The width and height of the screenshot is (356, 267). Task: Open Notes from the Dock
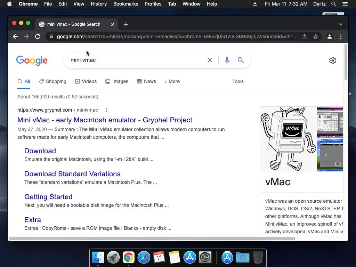tap(175, 258)
